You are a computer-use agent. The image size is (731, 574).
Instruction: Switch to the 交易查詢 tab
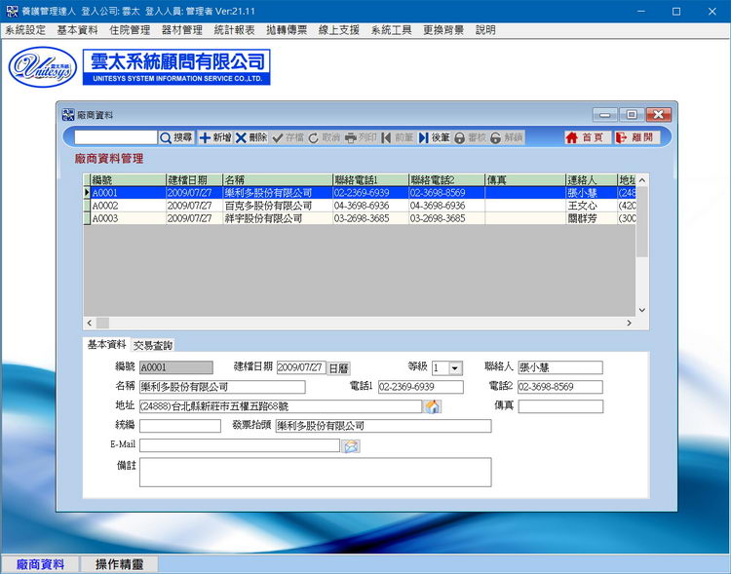(x=153, y=346)
